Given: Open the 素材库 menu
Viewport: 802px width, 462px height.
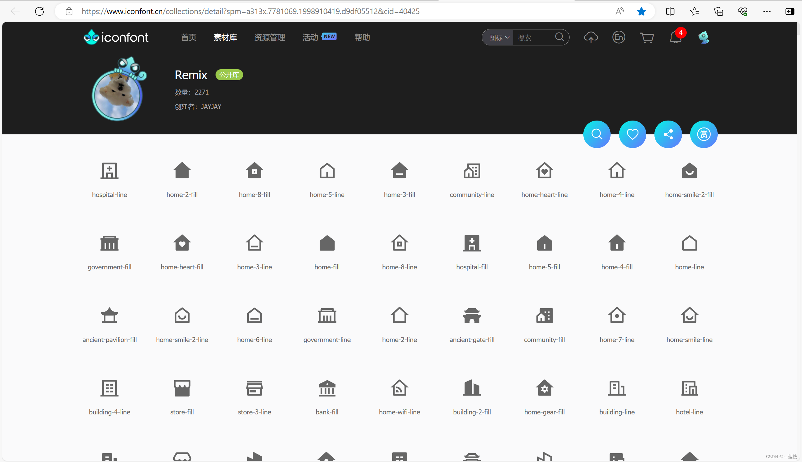Looking at the screenshot, I should 225,38.
